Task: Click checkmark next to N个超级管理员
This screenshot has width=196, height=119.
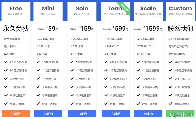Action: (170, 70)
